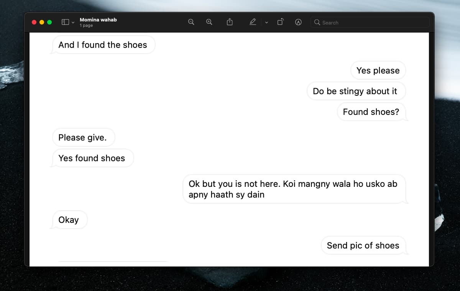Screen dimensions: 460x291
Task: Rotate the page with the rotate icon
Action: click(x=280, y=22)
